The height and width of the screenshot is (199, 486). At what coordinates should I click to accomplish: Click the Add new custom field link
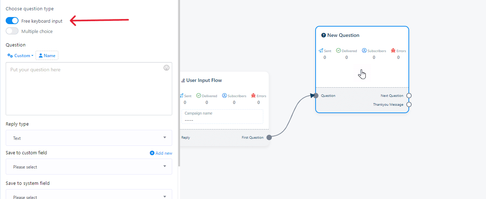161,153
